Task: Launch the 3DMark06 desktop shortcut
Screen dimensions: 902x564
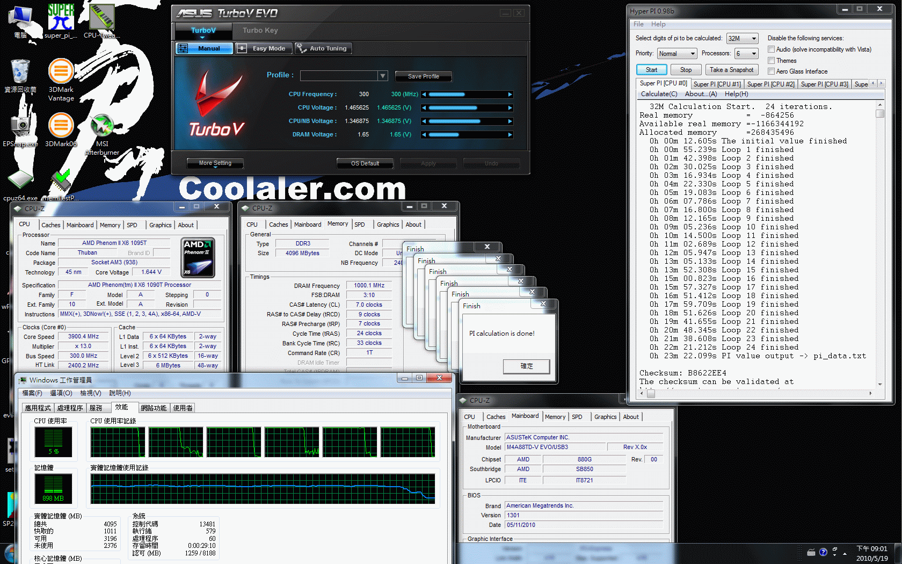Action: [61, 129]
